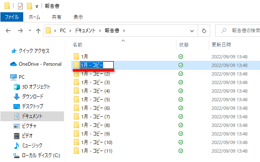Image resolution: width=260 pixels, height=162 pixels.
Task: Switch to the 表示 ribbon tab
Action: [78, 17]
